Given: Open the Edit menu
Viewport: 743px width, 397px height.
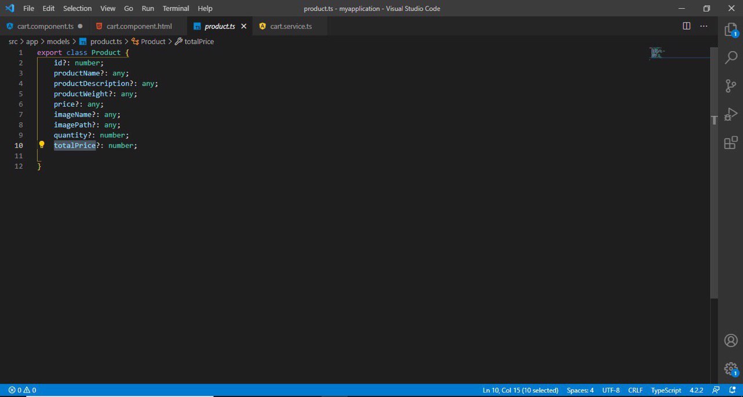Looking at the screenshot, I should click(49, 8).
